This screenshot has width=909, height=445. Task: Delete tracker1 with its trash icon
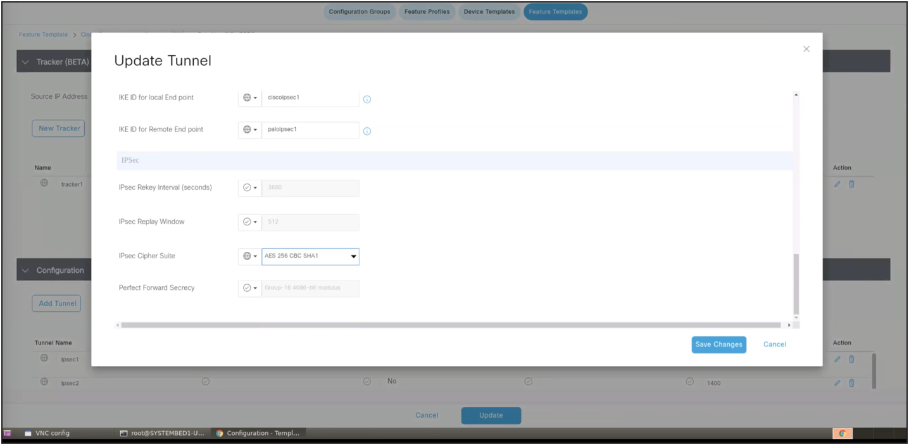[x=851, y=184]
